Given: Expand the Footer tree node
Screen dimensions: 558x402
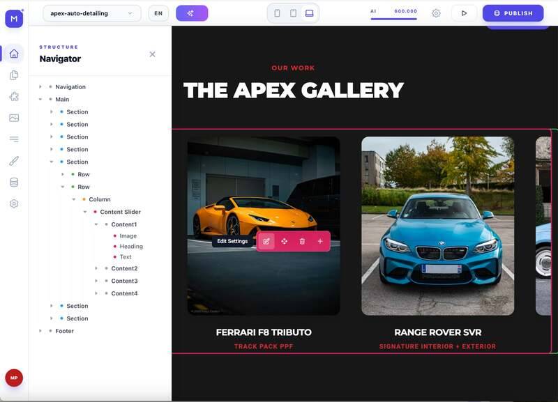Looking at the screenshot, I should click(40, 331).
